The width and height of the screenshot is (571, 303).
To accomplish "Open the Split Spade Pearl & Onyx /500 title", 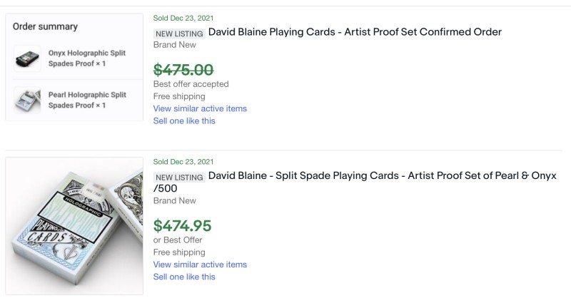I will coord(382,175).
